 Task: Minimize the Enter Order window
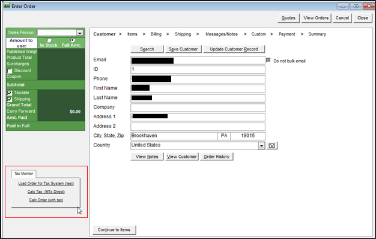[343, 6]
